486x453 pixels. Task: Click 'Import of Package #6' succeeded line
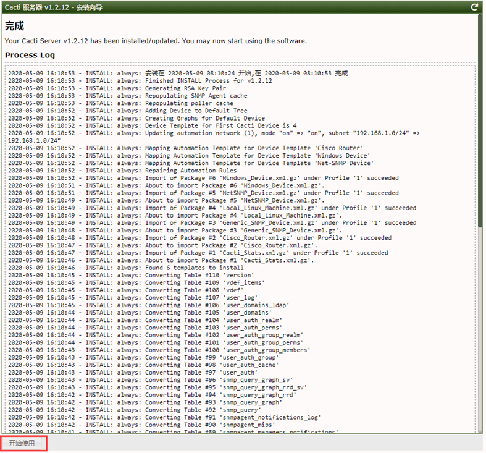click(x=204, y=178)
